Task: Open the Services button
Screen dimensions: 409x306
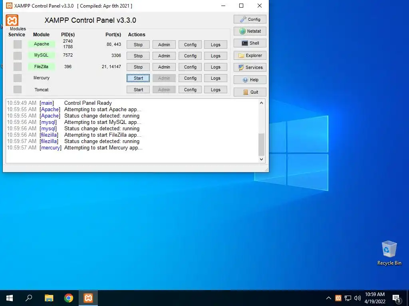Action: [250, 67]
